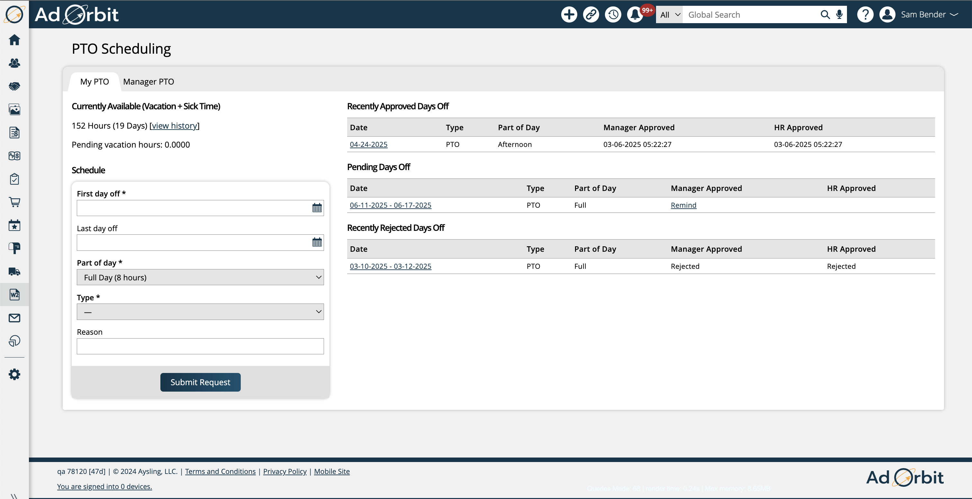Click 'Pending vacation hours: 0.0000' text
Viewport: 972px width, 499px height.
pos(131,145)
